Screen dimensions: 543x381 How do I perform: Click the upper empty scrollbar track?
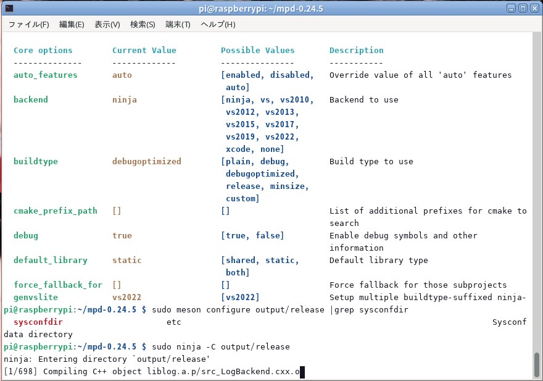(537, 185)
